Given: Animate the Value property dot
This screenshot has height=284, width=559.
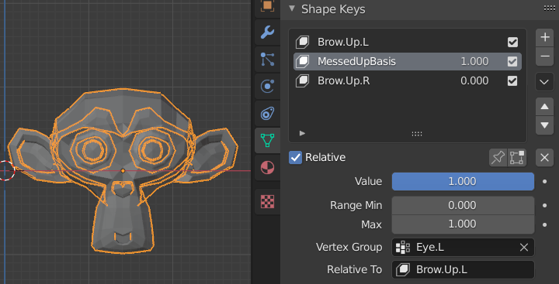Looking at the screenshot, I should point(545,182).
